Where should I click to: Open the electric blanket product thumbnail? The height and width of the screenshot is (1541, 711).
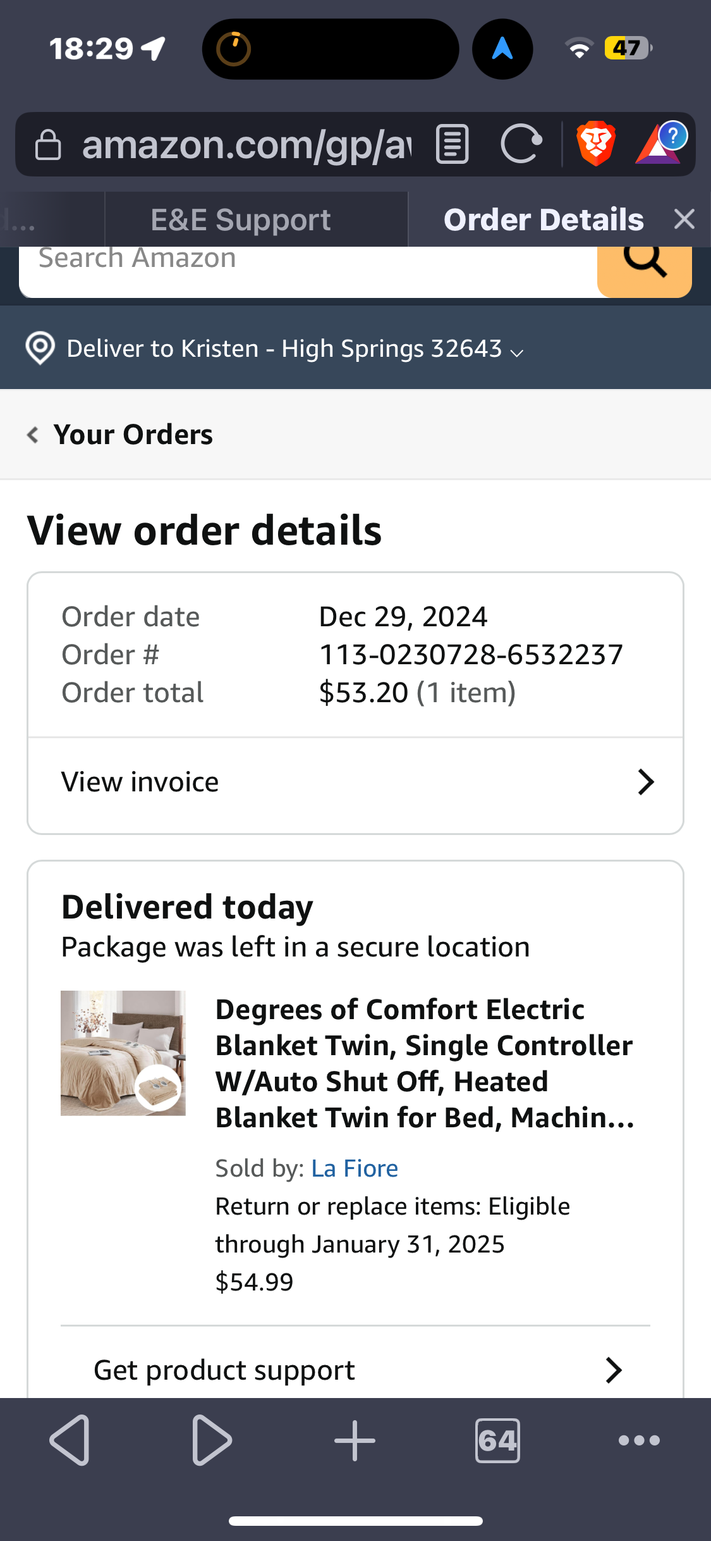click(123, 1053)
